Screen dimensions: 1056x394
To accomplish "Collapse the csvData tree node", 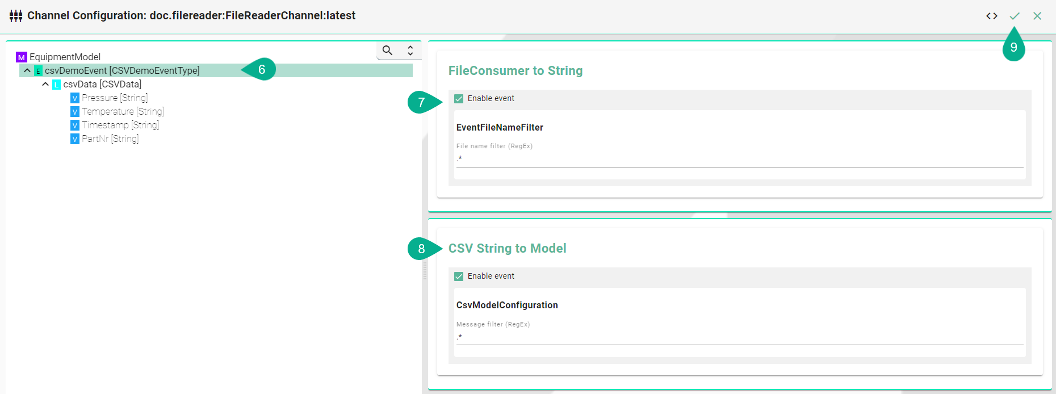I will point(45,84).
